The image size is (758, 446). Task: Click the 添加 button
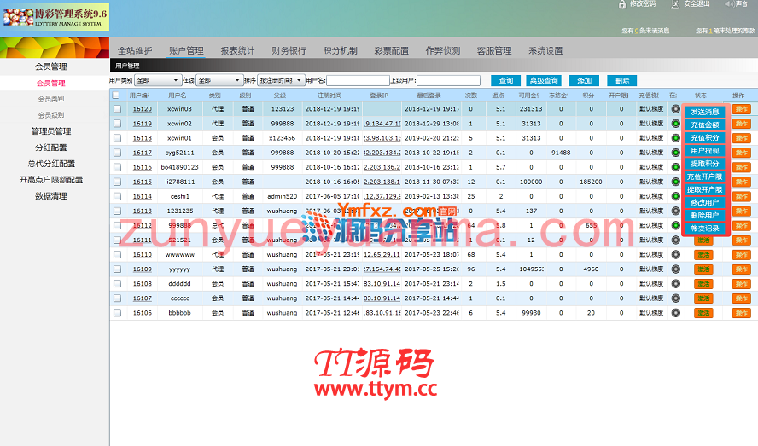tap(585, 80)
